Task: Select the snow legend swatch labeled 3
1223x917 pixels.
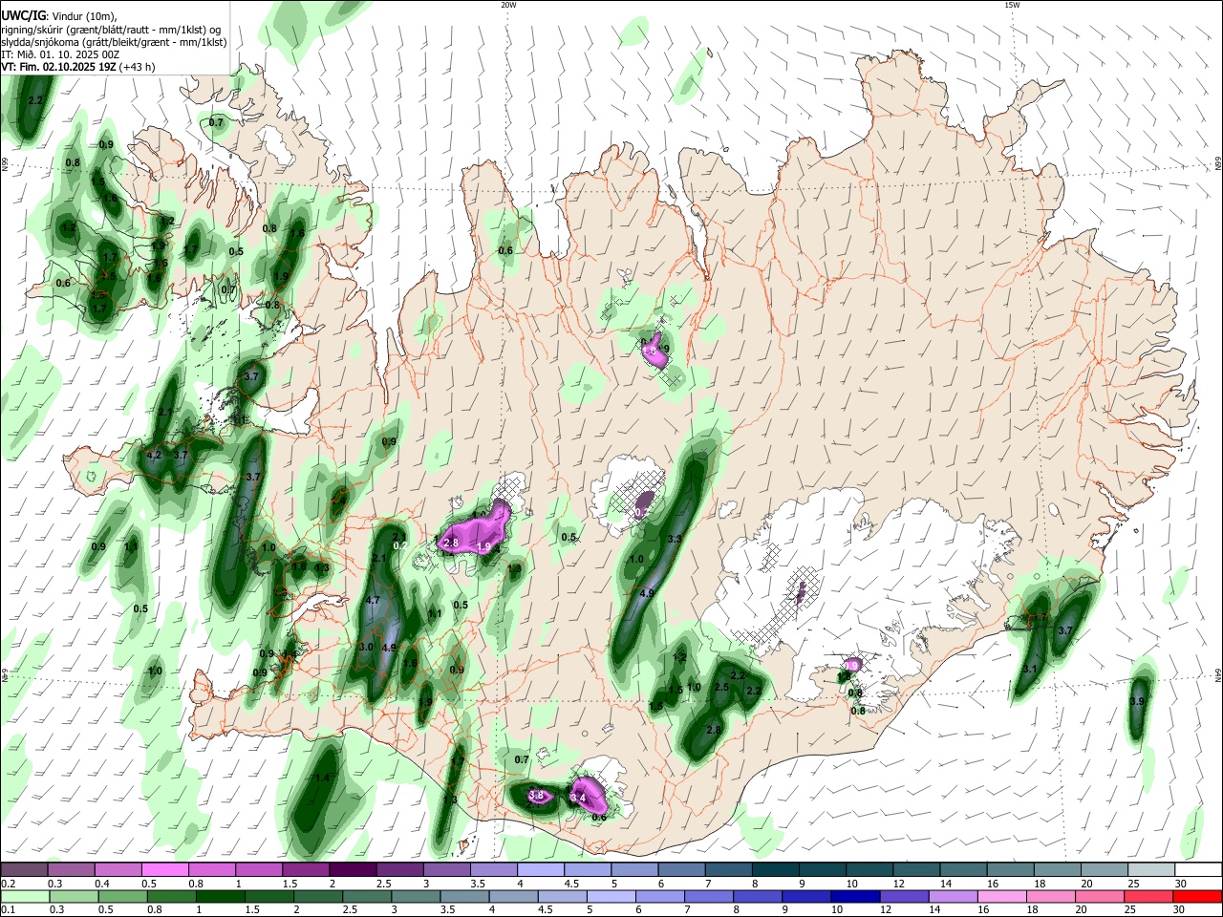Action: (447, 869)
